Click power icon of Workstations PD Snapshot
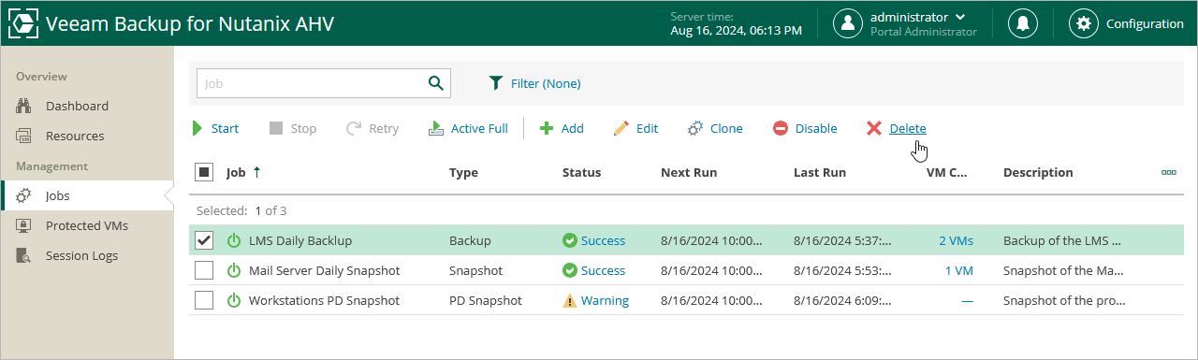The height and width of the screenshot is (360, 1198). 234,300
